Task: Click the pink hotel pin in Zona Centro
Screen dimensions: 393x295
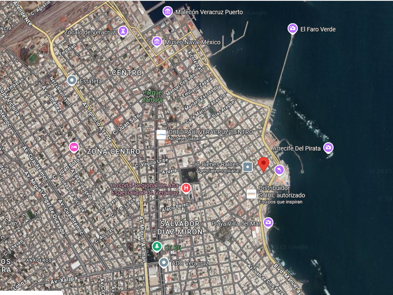Action: tap(74, 147)
